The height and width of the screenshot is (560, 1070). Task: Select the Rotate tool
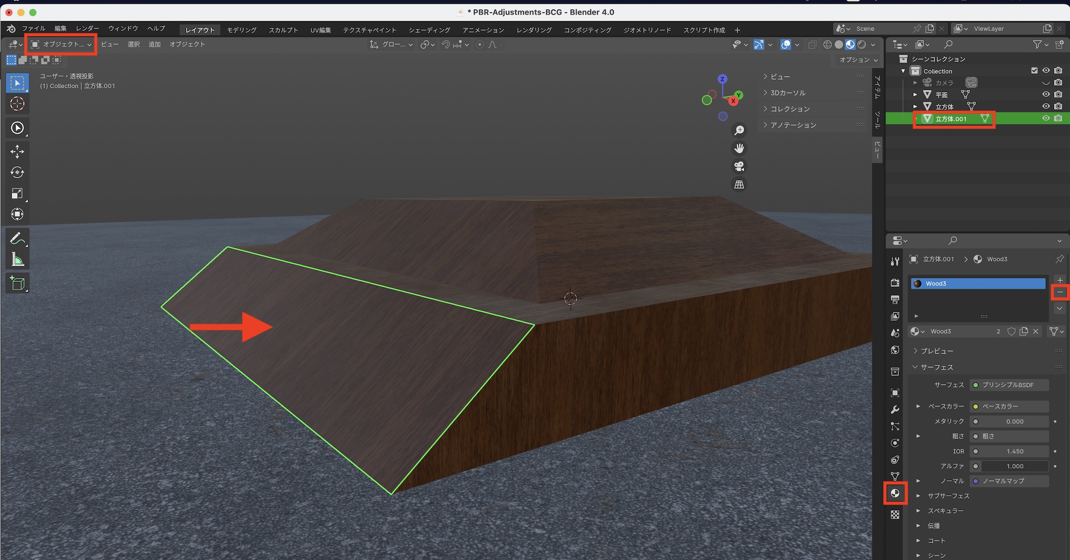(17, 172)
